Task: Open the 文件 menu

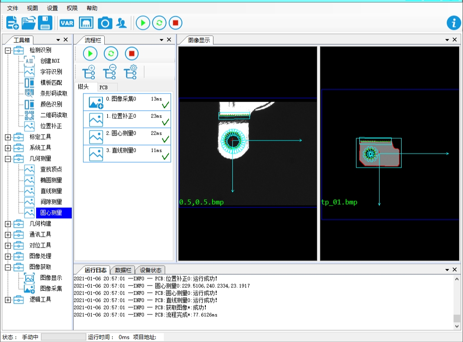Action: [12, 8]
